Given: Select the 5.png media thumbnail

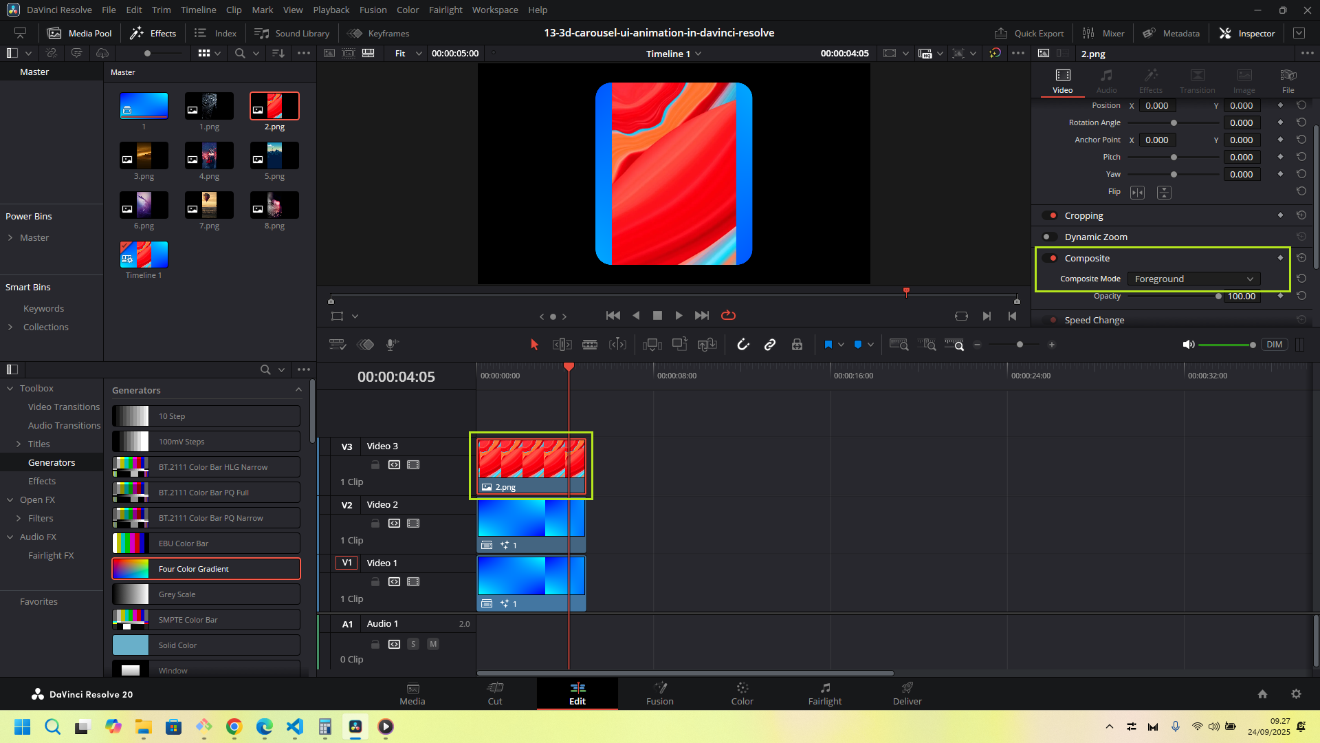Looking at the screenshot, I should click(x=274, y=156).
